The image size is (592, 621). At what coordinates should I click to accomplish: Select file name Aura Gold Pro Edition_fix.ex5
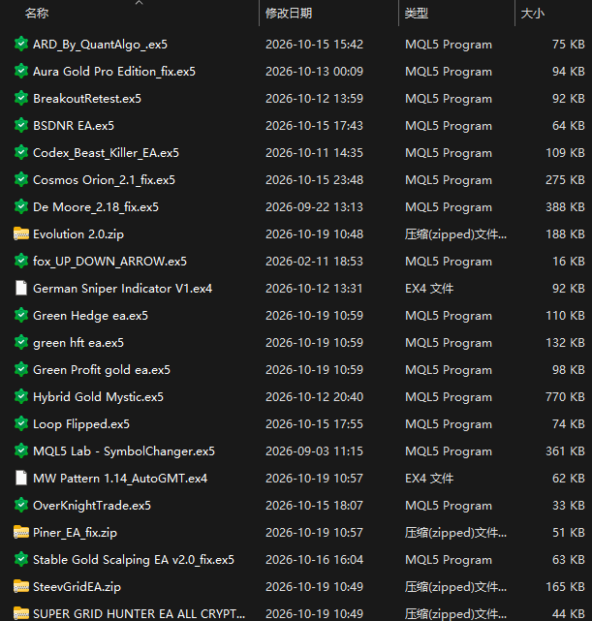pos(114,72)
